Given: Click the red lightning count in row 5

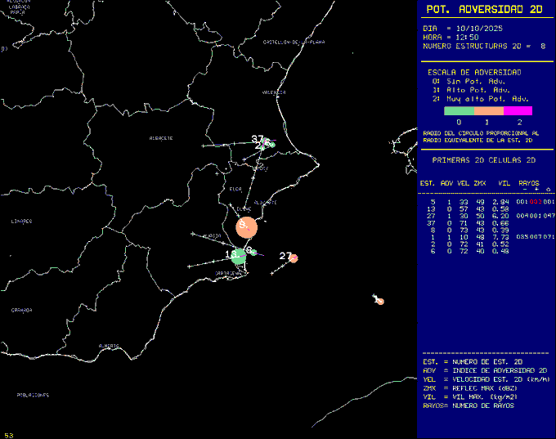Looking at the screenshot, I should (x=536, y=202).
